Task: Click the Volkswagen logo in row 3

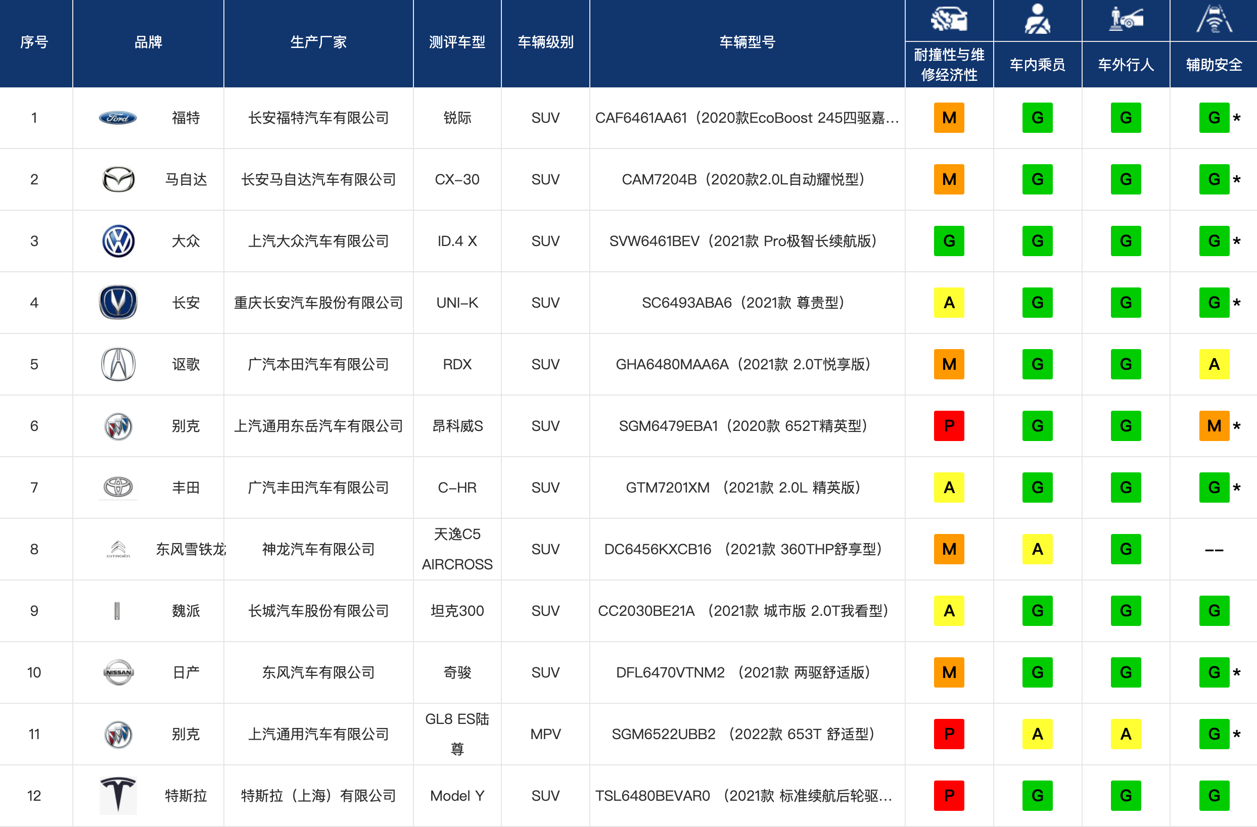Action: point(118,241)
